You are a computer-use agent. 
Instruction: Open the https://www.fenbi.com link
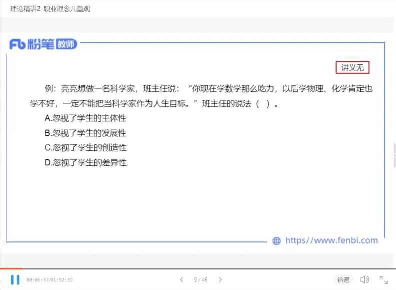(x=331, y=240)
